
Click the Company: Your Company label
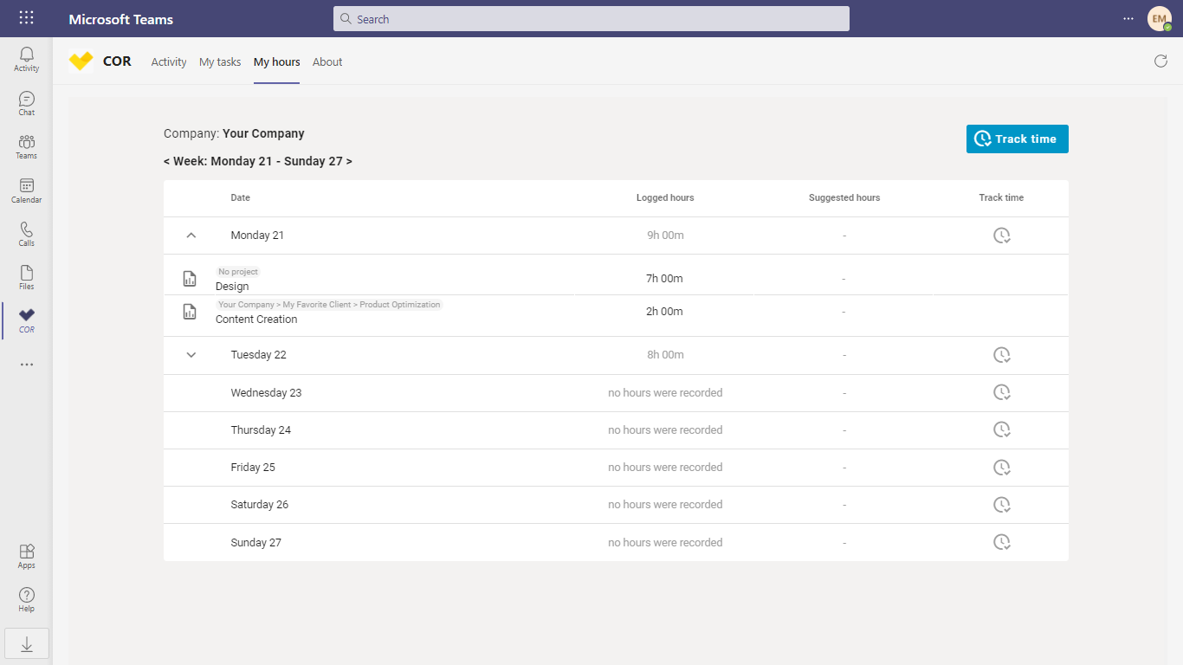pos(234,133)
